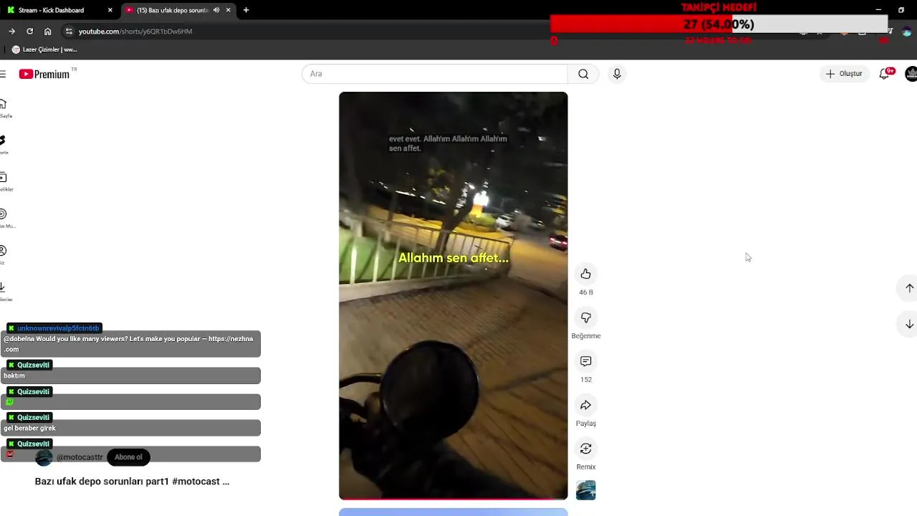Open Shorts in YouTube sidebar
Image resolution: width=917 pixels, height=516 pixels.
[x=4, y=144]
